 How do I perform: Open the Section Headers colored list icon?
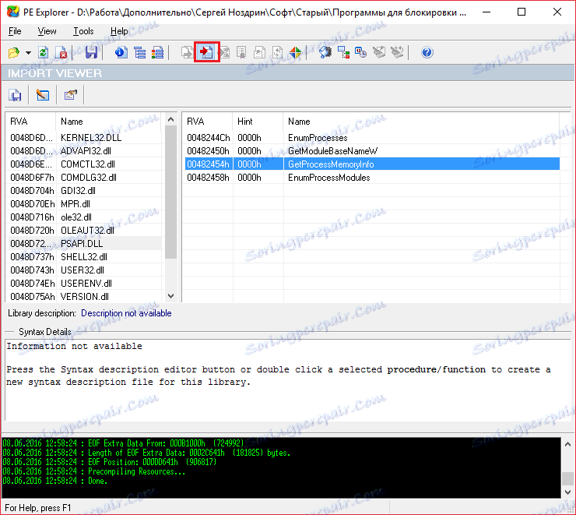(157, 52)
